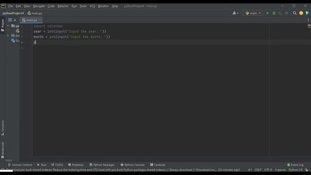Click the Run with Coverage icon
This screenshot has height=175, width=311.
[280, 13]
